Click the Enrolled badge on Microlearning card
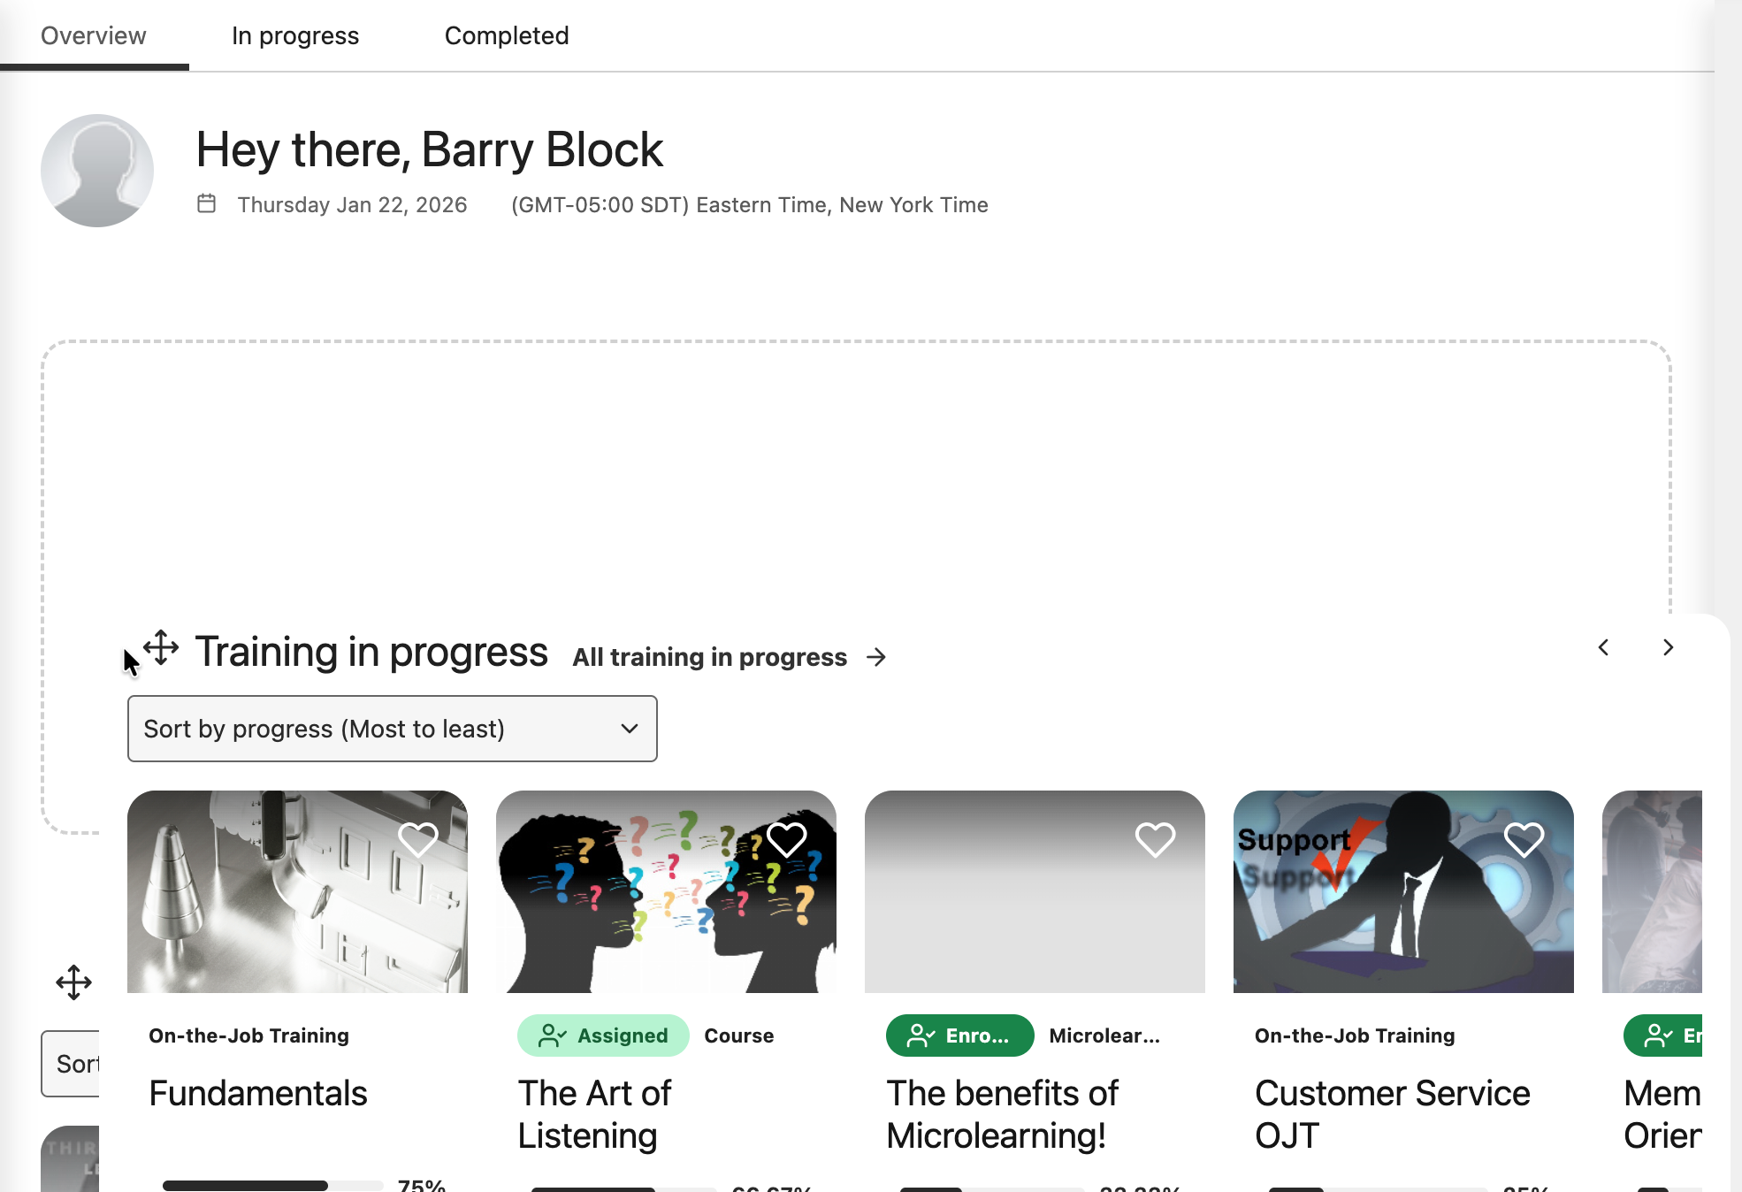Screen dimensions: 1742x1192 coord(959,1035)
